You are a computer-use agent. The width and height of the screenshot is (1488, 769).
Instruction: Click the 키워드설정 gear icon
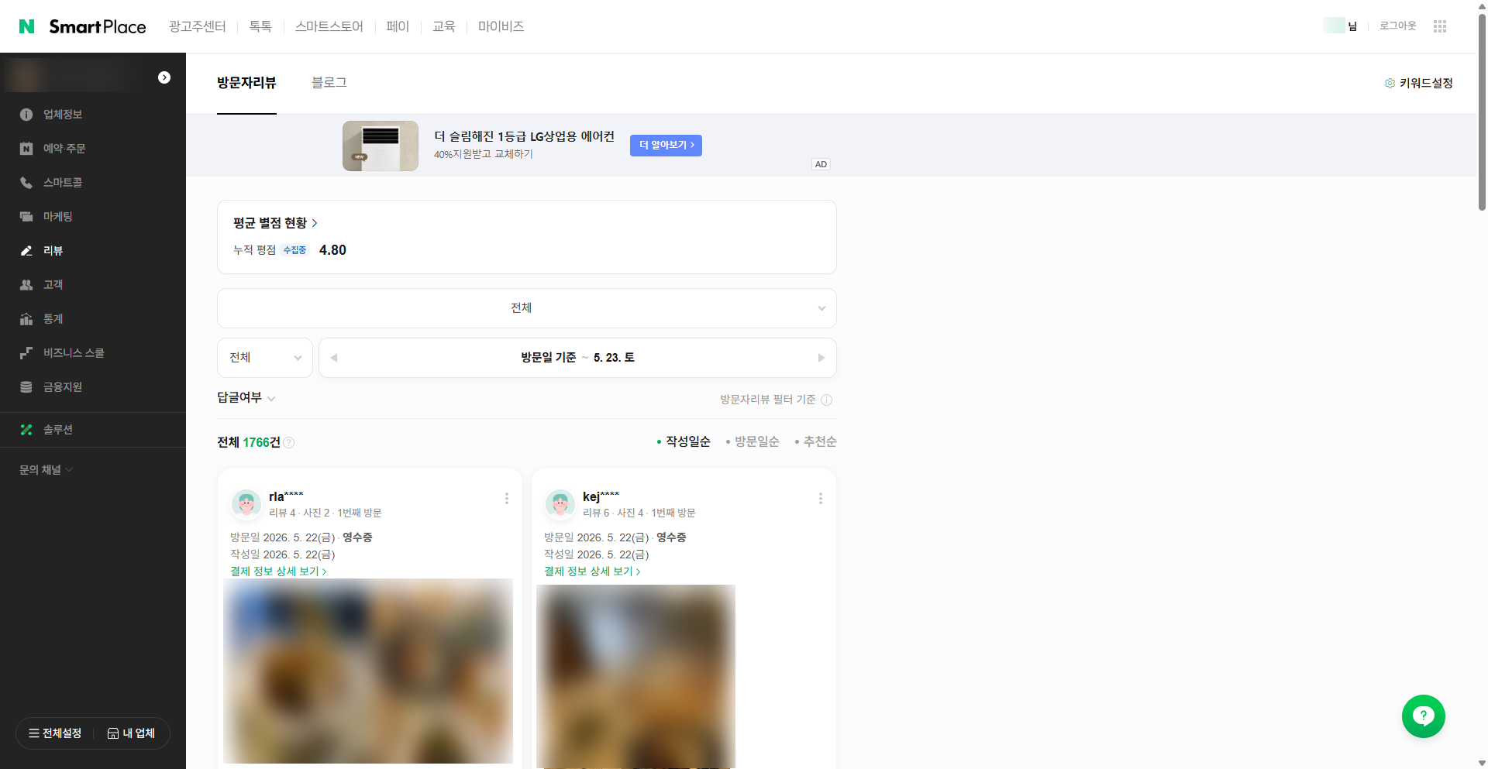click(1390, 83)
